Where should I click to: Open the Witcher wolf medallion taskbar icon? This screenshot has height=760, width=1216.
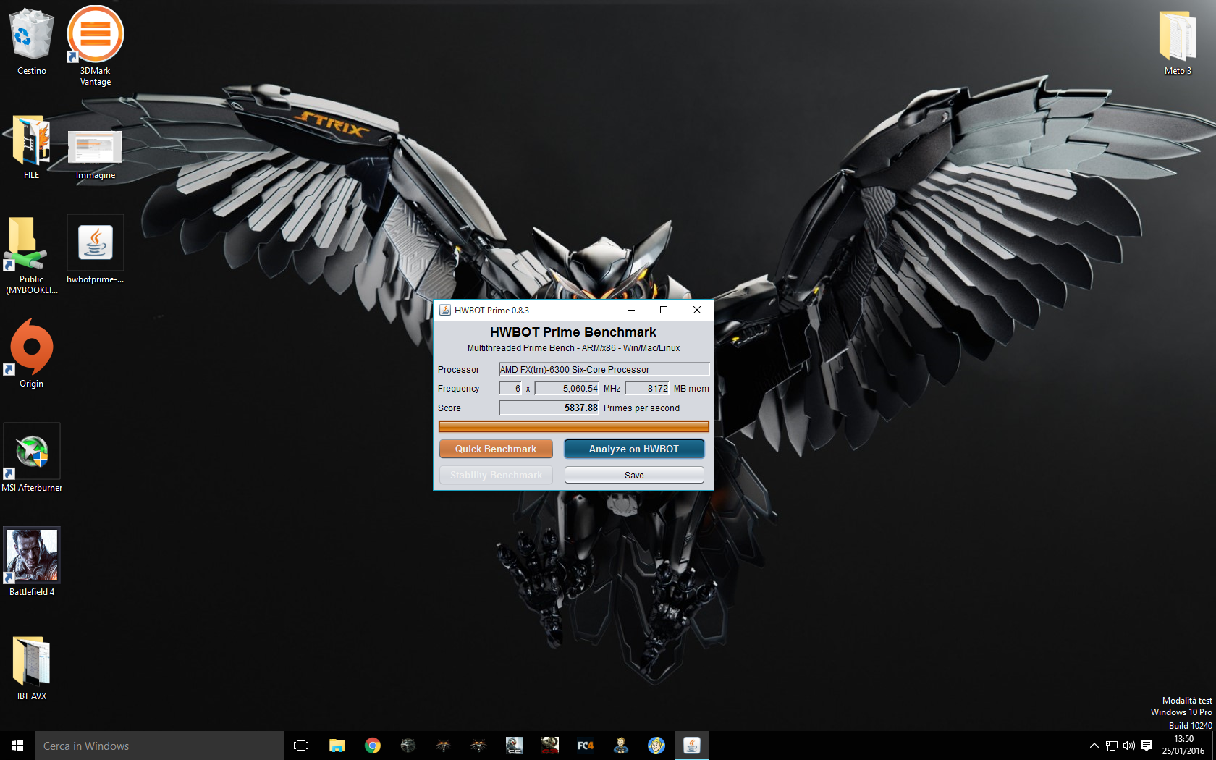click(408, 746)
